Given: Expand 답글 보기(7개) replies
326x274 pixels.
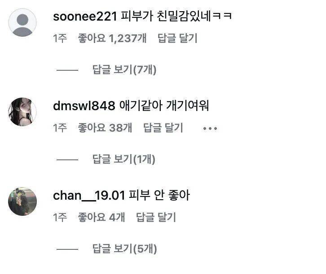Looking at the screenshot, I should pos(124,70).
